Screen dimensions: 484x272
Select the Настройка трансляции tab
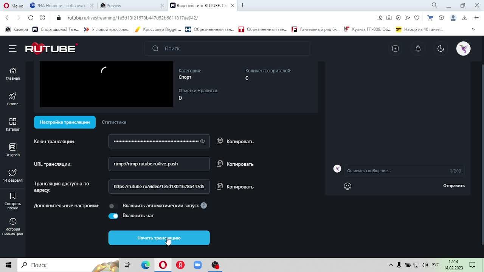(x=65, y=122)
